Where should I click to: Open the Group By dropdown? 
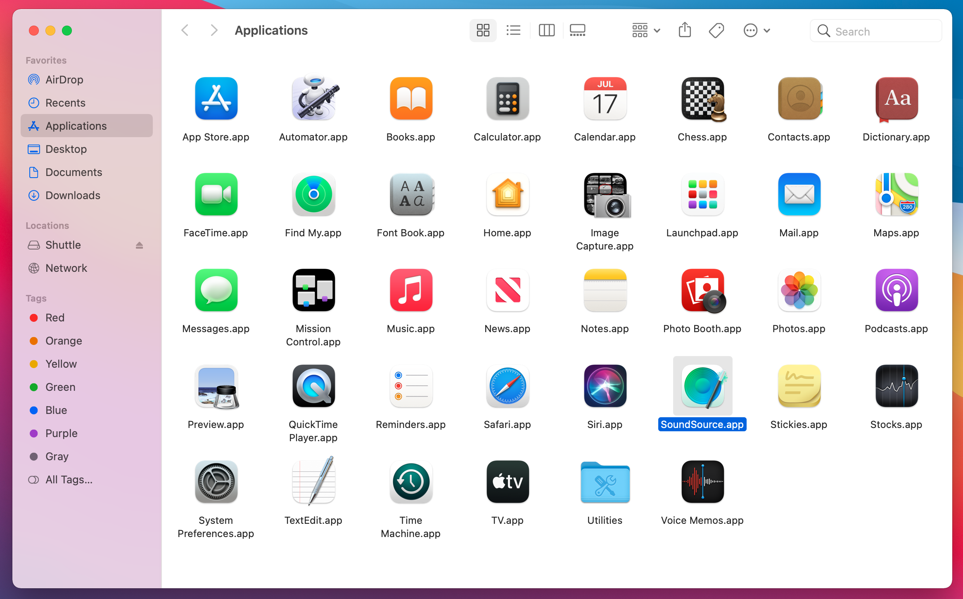pyautogui.click(x=646, y=30)
